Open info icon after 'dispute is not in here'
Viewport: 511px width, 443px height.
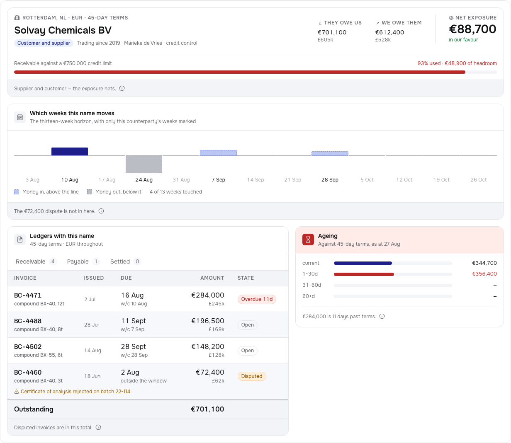pos(101,211)
